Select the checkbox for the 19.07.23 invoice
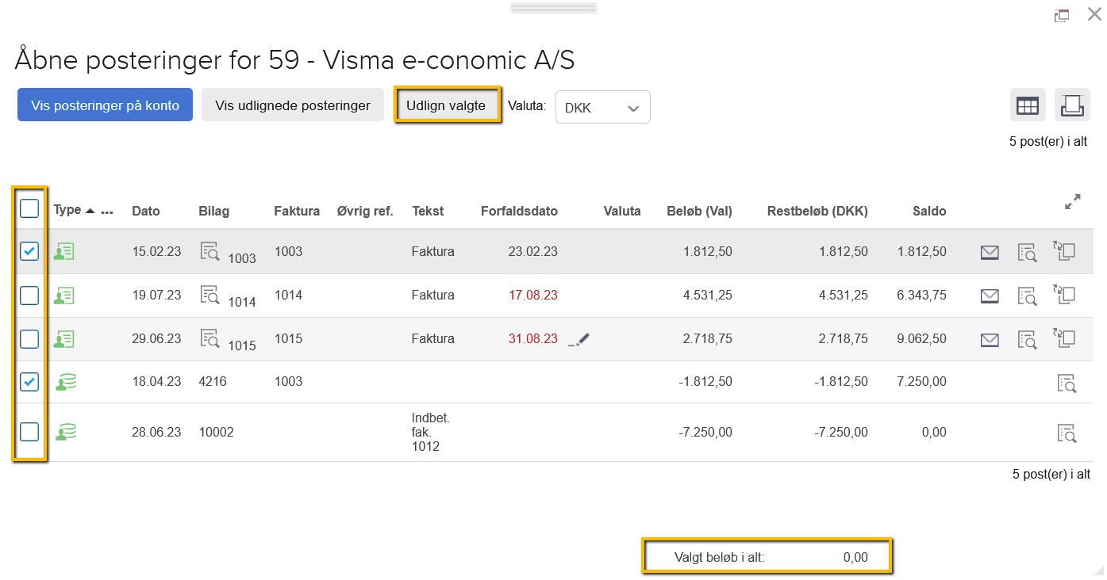The height and width of the screenshot is (580, 1107). pyautogui.click(x=29, y=296)
